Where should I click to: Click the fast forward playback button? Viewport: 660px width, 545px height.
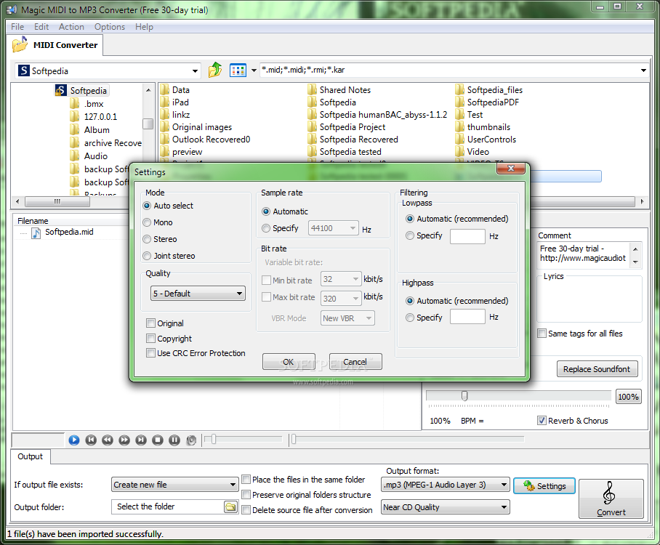click(x=124, y=440)
